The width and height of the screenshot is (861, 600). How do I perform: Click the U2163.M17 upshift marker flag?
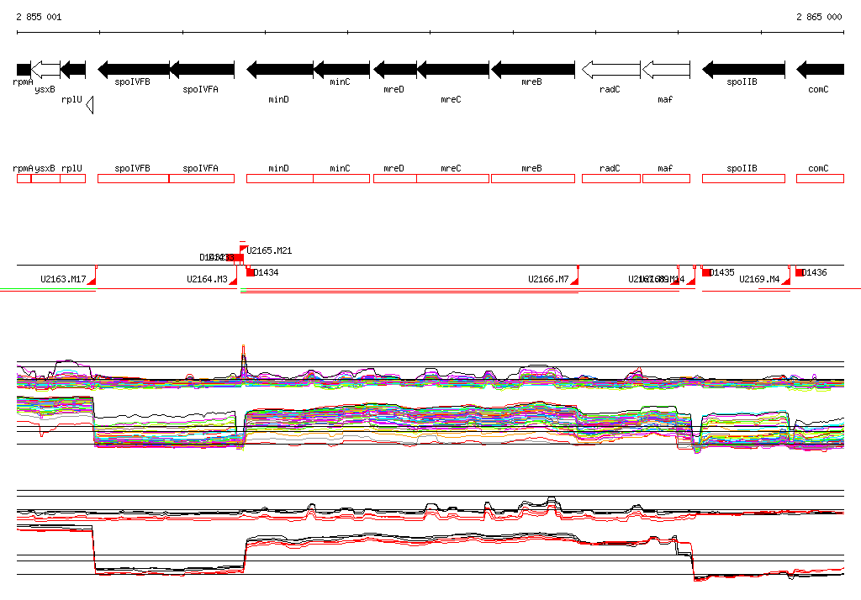(92, 281)
